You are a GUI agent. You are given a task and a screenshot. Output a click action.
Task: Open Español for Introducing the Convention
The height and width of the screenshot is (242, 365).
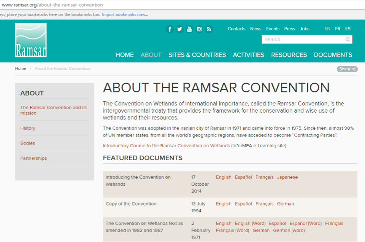pos(243,177)
